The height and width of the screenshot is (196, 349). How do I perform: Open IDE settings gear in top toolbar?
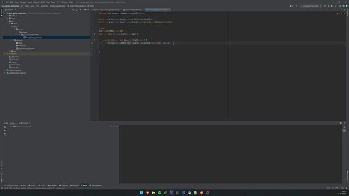(344, 6)
